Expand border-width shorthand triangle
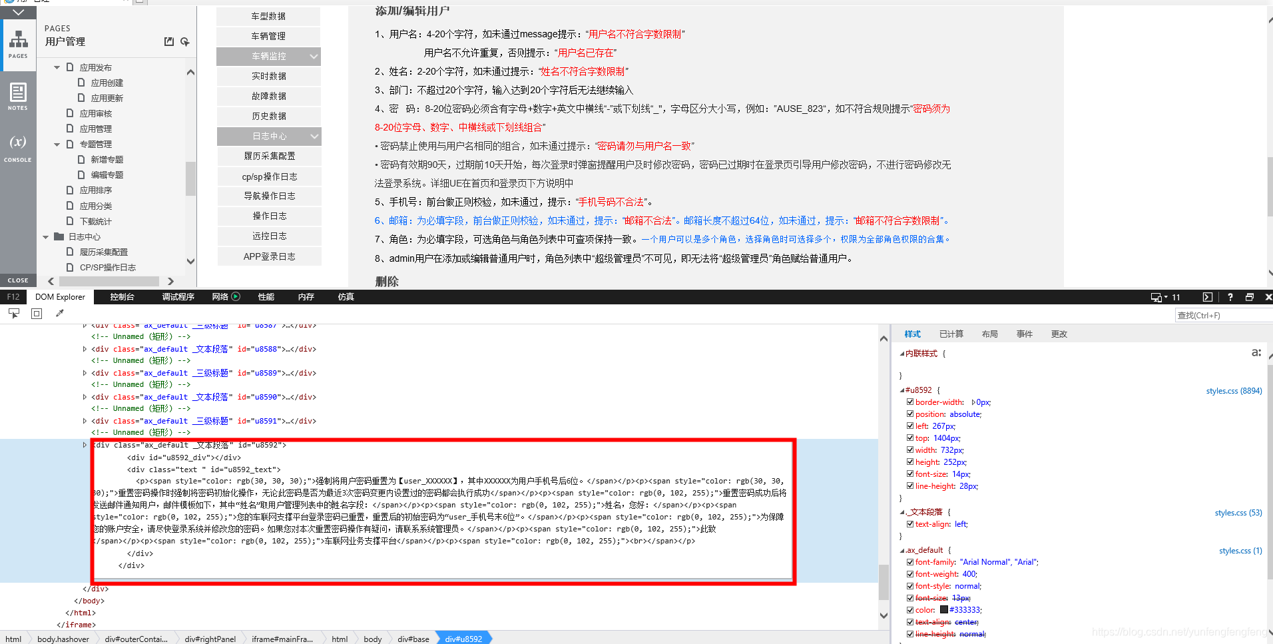This screenshot has height=644, width=1273. click(973, 402)
